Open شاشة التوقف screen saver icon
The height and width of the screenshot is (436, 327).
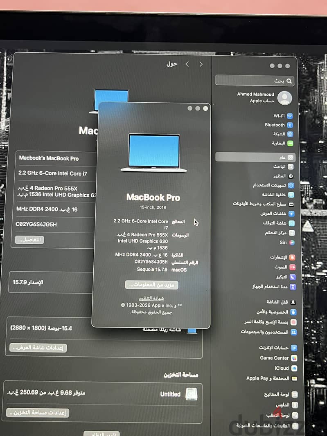291,223
